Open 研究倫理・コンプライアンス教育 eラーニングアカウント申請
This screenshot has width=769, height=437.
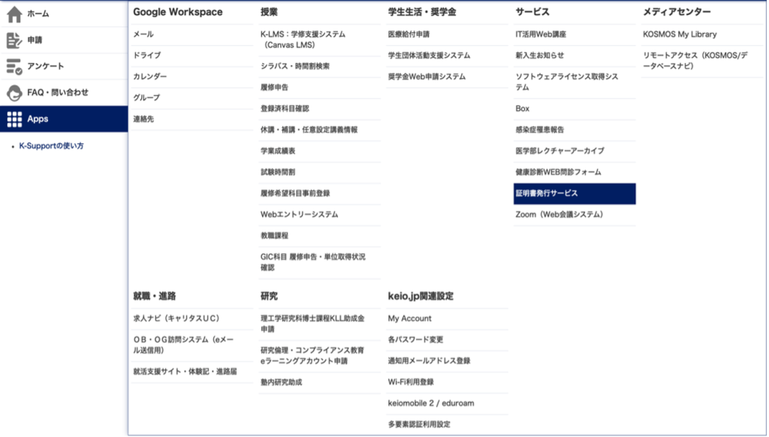click(x=312, y=356)
